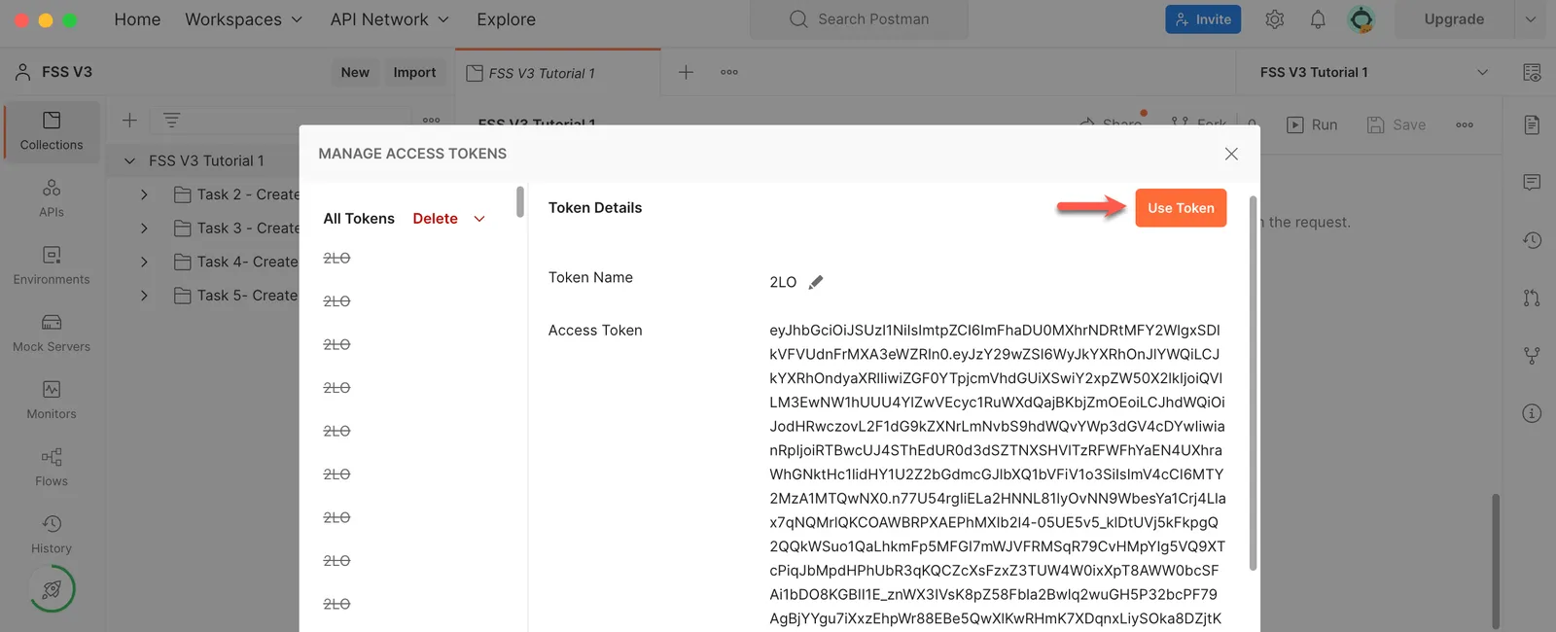The width and height of the screenshot is (1556, 632).
Task: Click the filter collections icon
Action: click(171, 121)
